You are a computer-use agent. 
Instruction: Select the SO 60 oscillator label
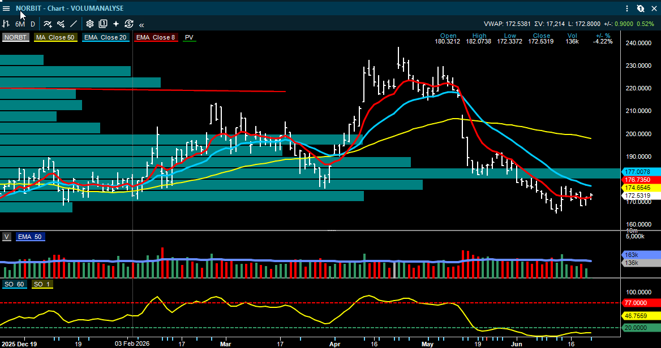[x=14, y=285]
